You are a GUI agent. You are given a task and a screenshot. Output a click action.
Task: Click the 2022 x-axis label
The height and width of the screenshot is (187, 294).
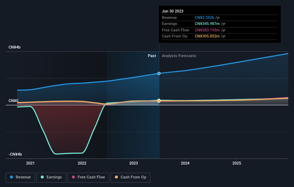coord(82,163)
